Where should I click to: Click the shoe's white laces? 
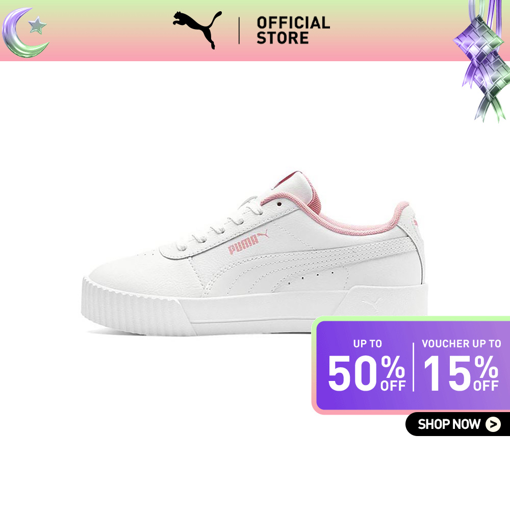pyautogui.click(x=221, y=224)
